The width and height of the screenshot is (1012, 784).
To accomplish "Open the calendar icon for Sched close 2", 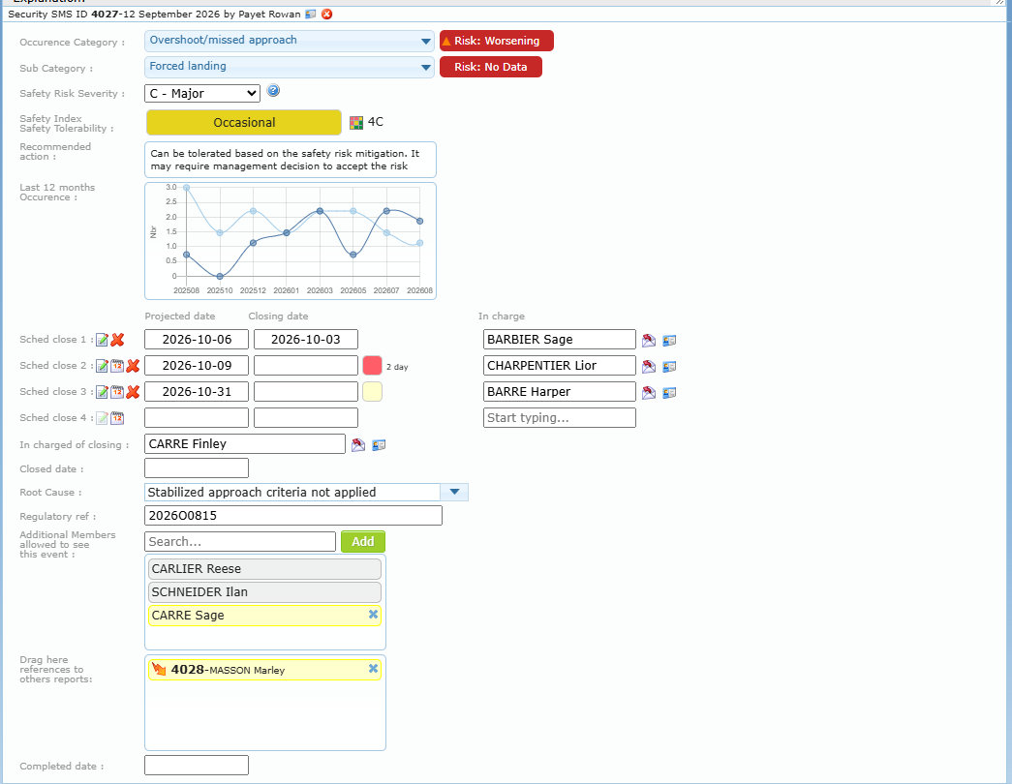I will coord(117,366).
